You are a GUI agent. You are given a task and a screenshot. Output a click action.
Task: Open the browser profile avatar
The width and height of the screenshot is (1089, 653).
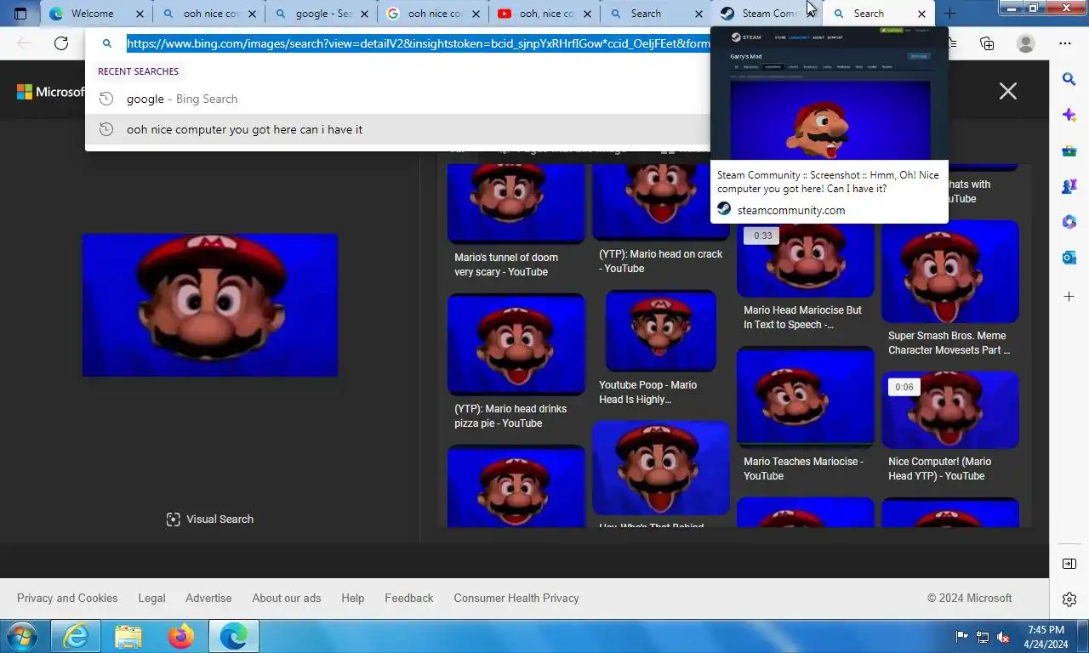1026,43
